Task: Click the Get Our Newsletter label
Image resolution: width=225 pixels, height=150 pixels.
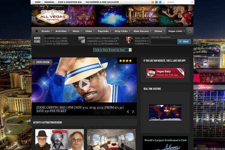Action: point(161,37)
